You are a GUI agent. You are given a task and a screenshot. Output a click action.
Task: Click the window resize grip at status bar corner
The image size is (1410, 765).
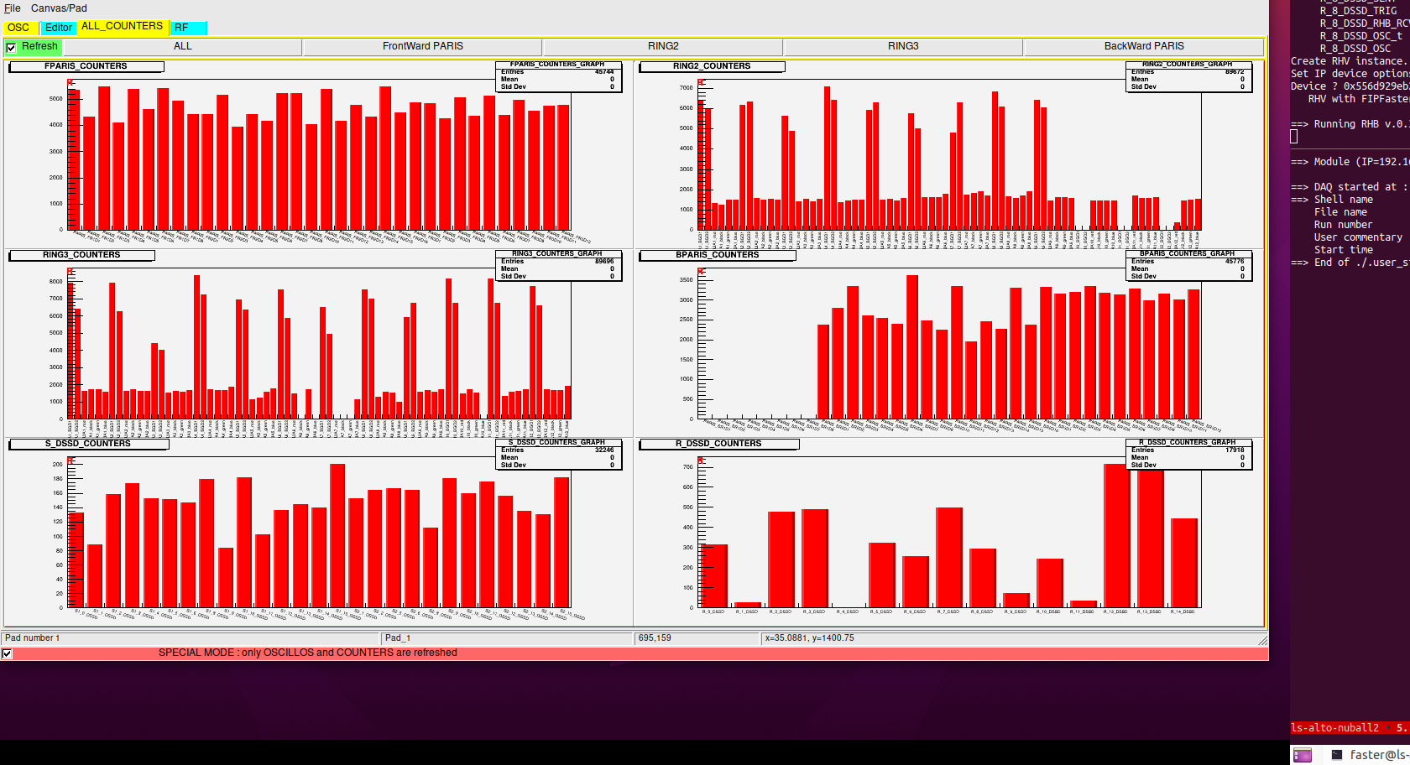click(x=1262, y=640)
